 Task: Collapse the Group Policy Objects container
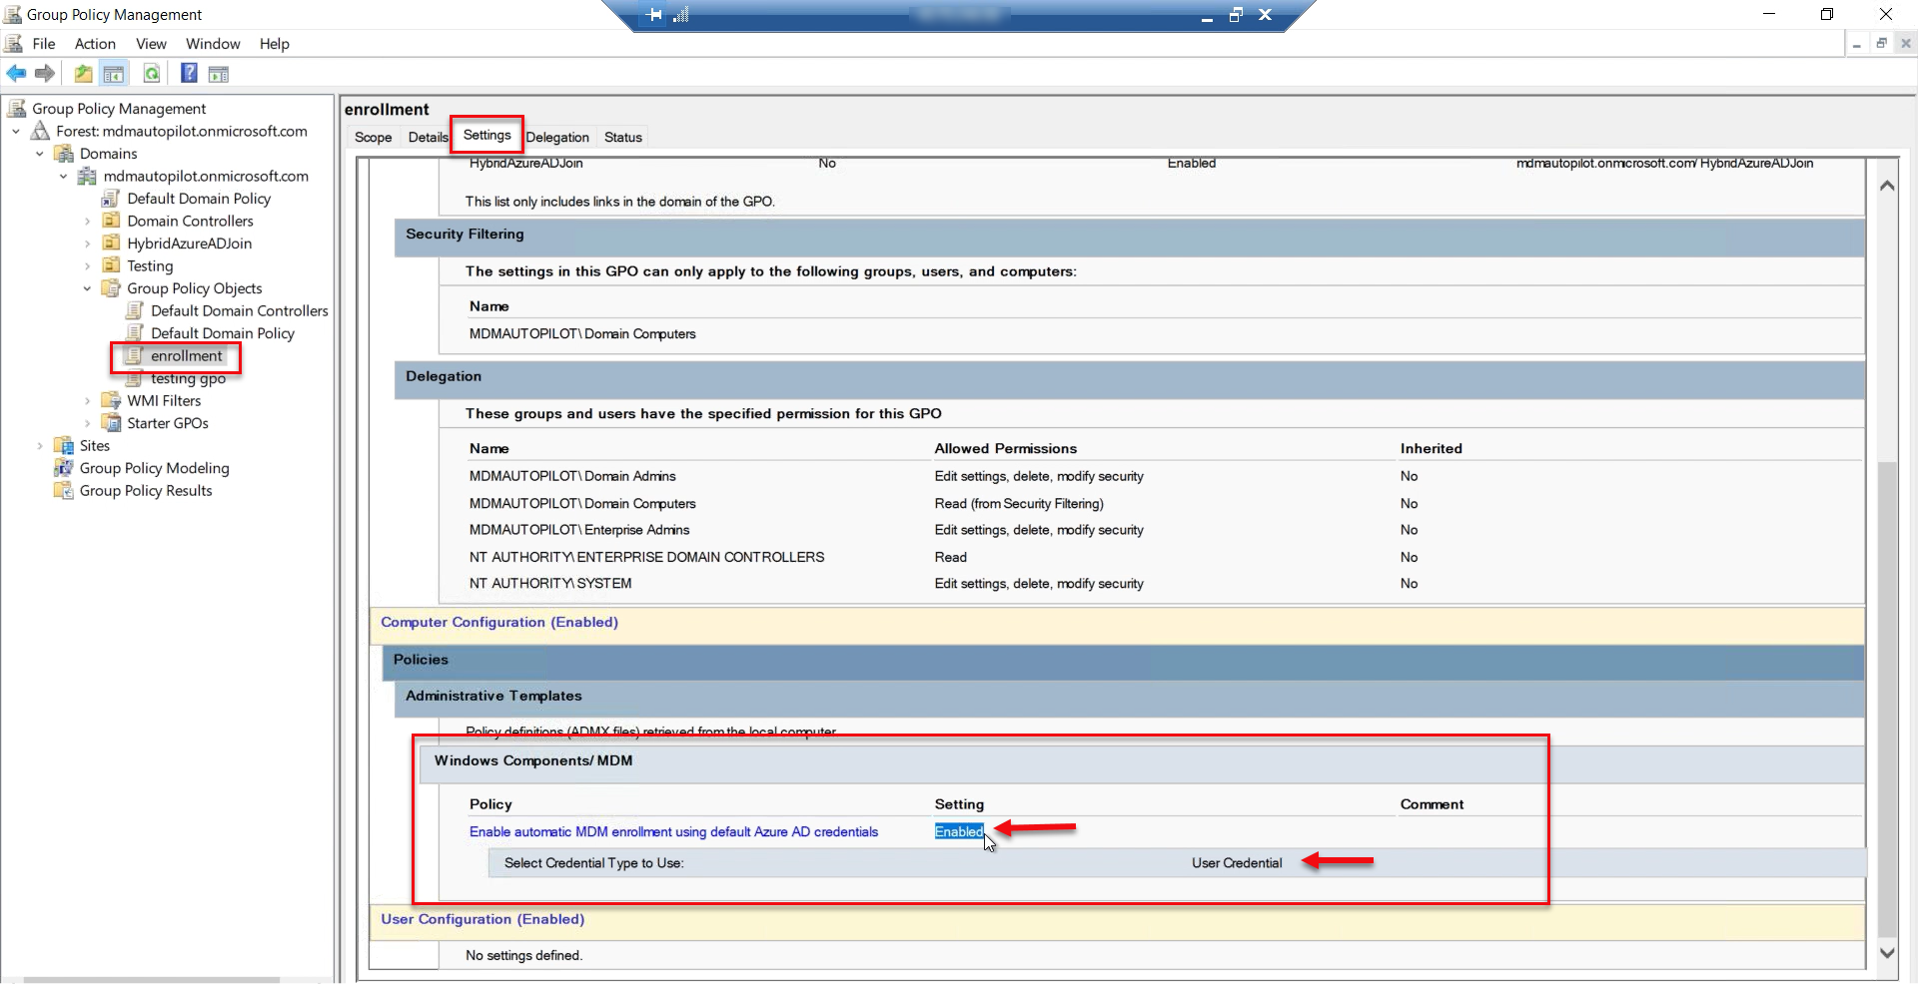[88, 288]
